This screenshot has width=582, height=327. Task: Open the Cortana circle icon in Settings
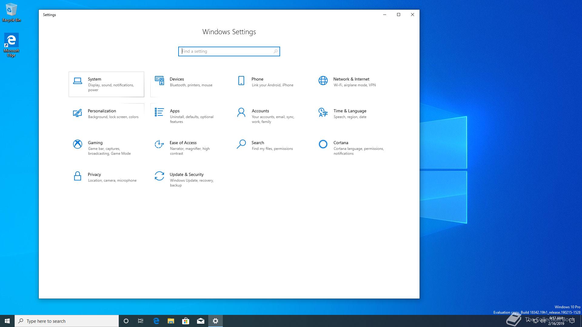[323, 144]
